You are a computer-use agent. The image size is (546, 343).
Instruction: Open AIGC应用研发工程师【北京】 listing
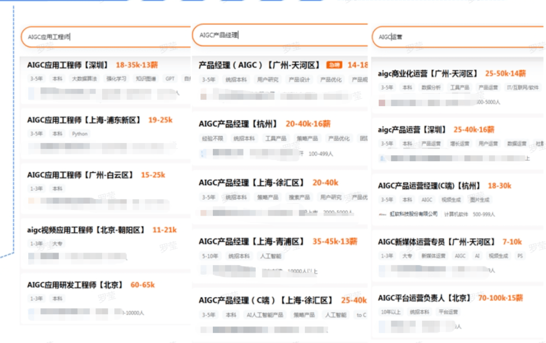tap(75, 285)
